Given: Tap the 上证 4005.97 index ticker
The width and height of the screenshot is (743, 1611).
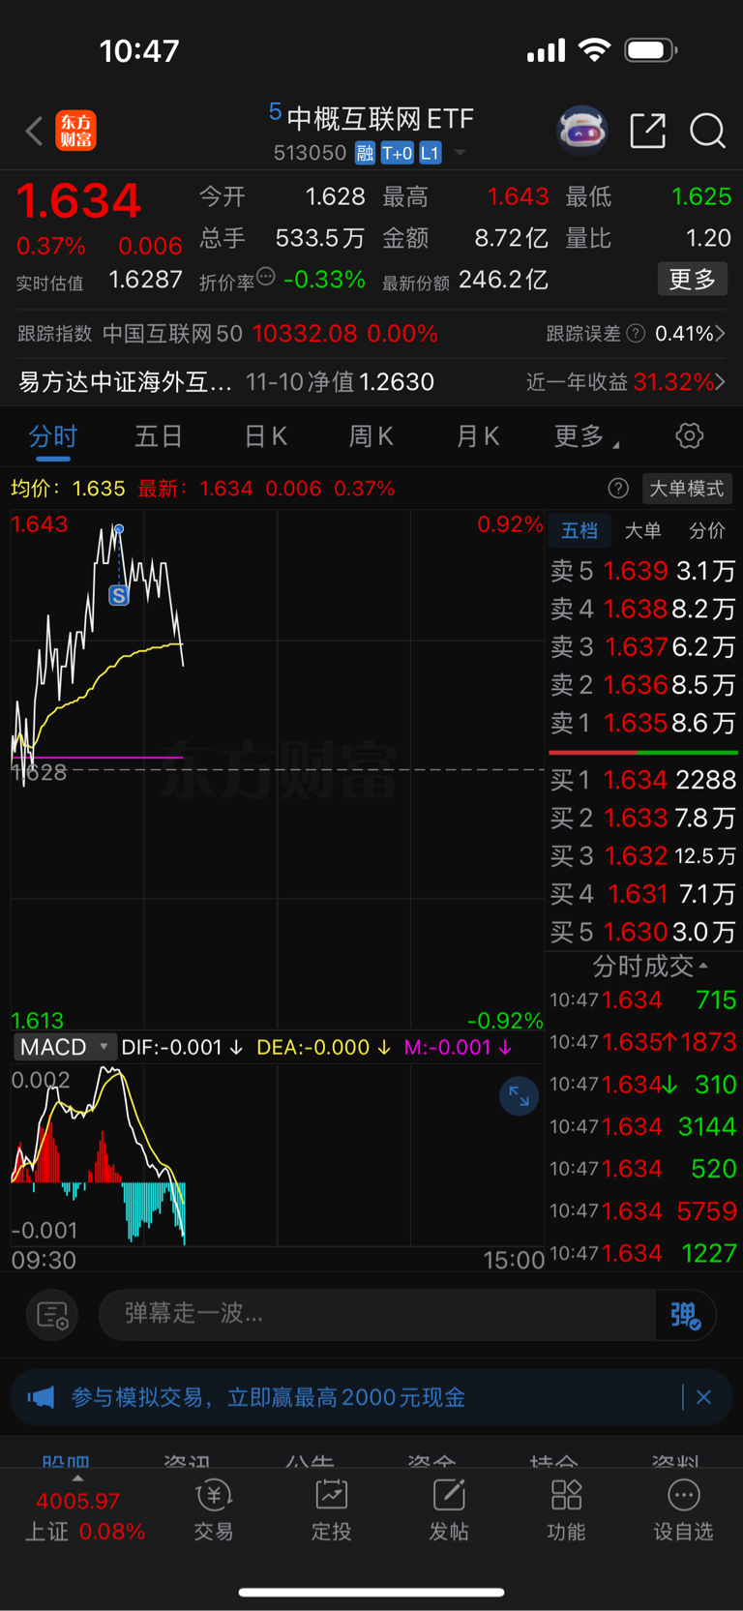Looking at the screenshot, I should click(83, 1516).
